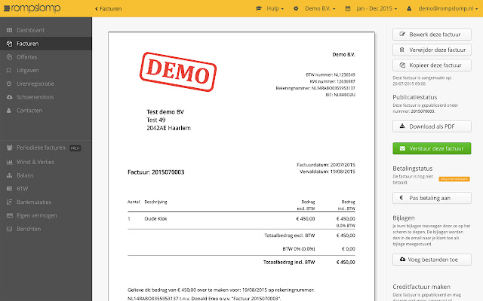Image resolution: width=483 pixels, height=301 pixels.
Task: Click the green Verstuur deze factuur button
Action: click(432, 148)
